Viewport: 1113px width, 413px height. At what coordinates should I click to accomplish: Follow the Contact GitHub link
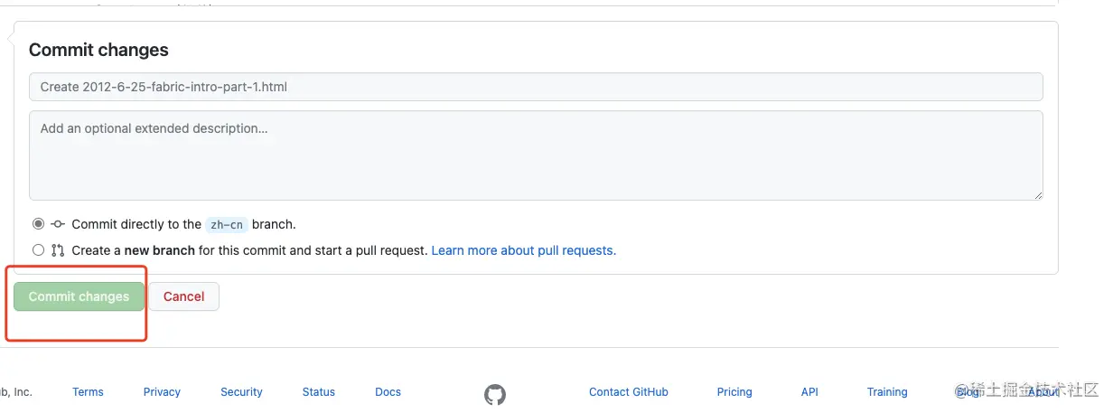pyautogui.click(x=628, y=392)
